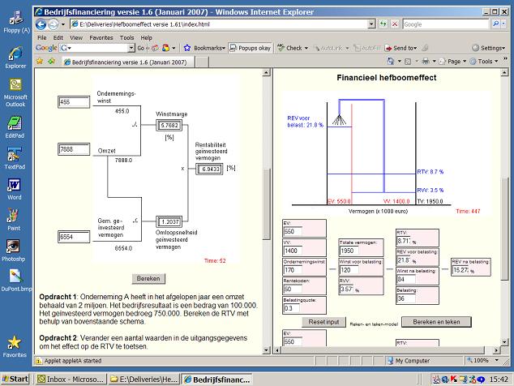Screen dimensions: 514x386
Task: Open the Help menu
Action: (x=146, y=38)
